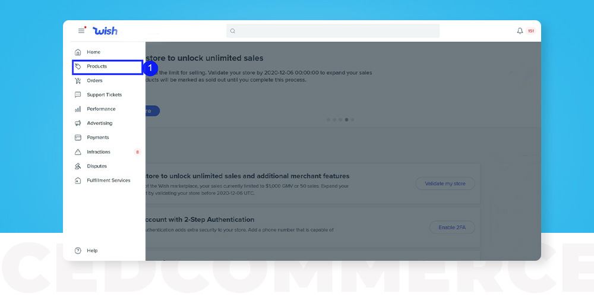Click the Infractions count badge
Viewport: 594px width, 297px height.
137,152
